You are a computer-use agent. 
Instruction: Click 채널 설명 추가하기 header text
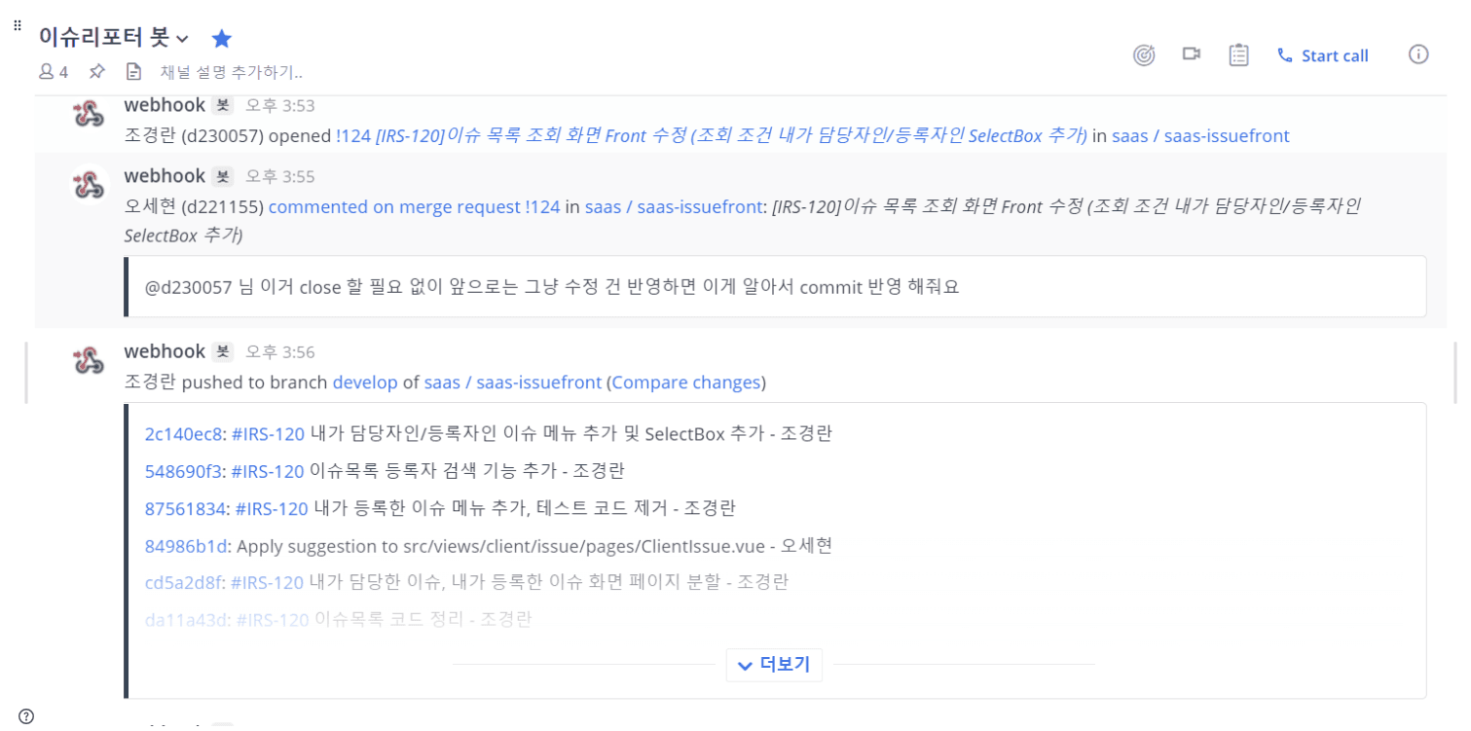click(232, 72)
